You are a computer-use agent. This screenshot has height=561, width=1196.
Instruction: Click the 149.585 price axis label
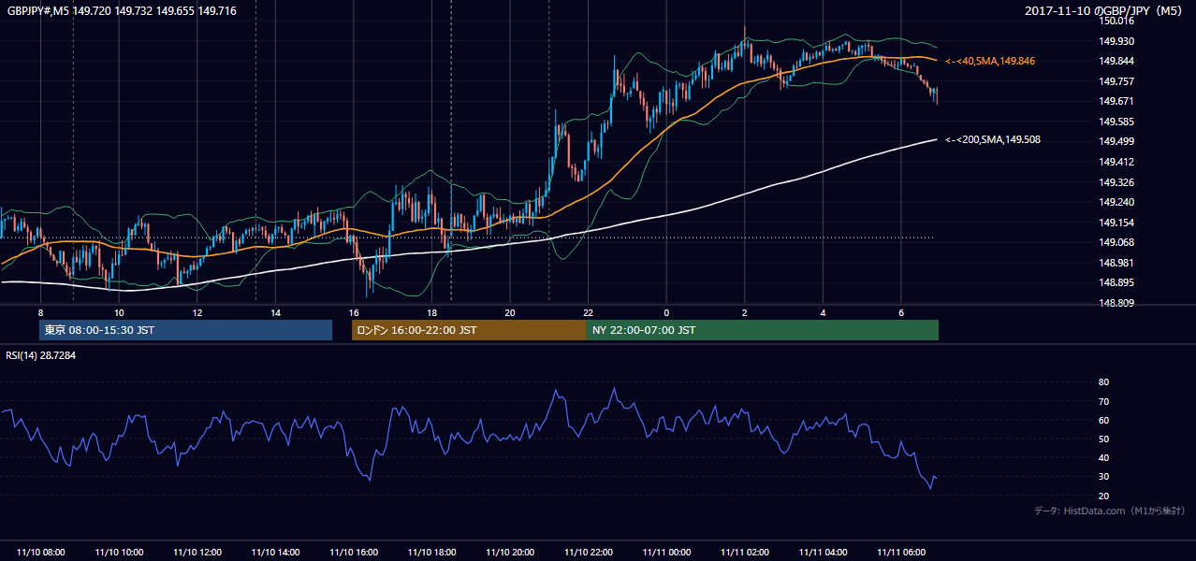coord(1116,122)
